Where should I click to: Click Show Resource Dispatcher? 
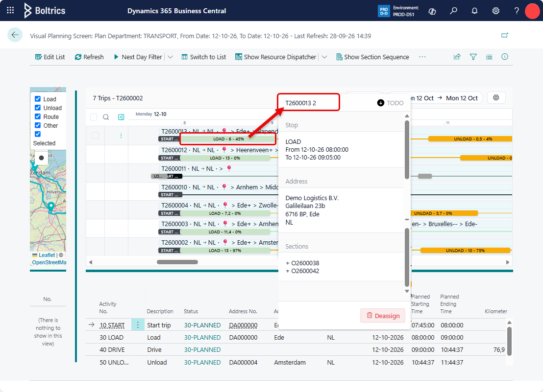[x=275, y=57]
